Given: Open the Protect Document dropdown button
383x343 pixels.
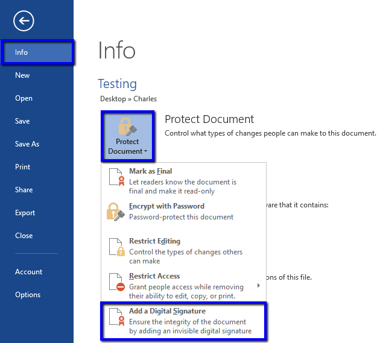Looking at the screenshot, I should click(128, 136).
